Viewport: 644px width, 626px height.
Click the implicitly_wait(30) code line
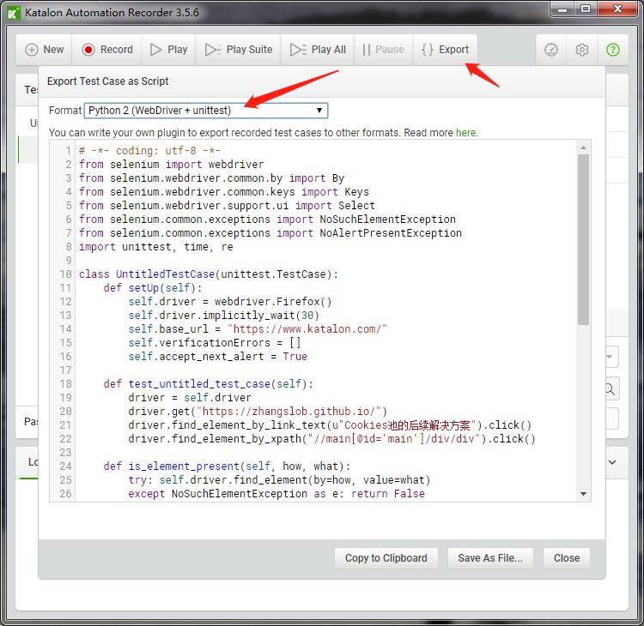coord(223,316)
